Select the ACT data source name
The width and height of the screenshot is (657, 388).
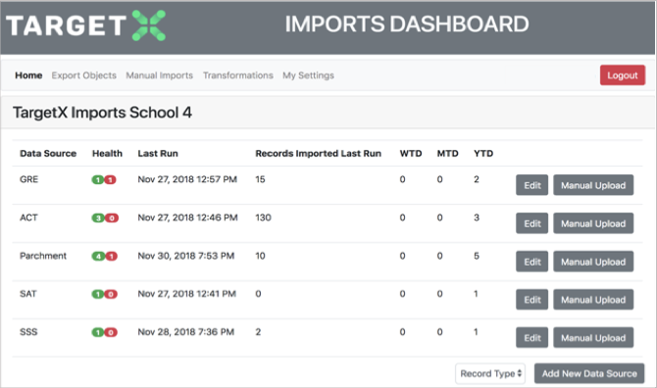(28, 218)
